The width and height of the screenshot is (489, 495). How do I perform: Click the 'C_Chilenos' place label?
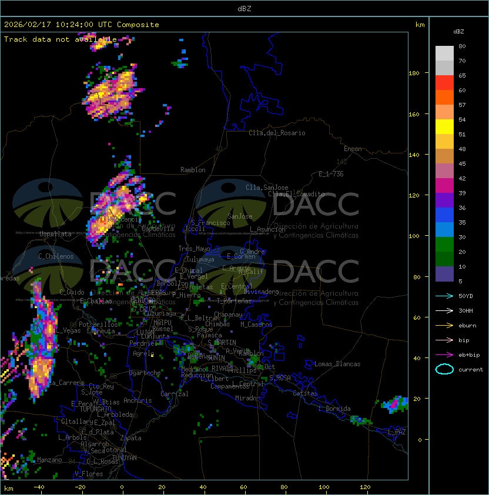[x=56, y=256]
